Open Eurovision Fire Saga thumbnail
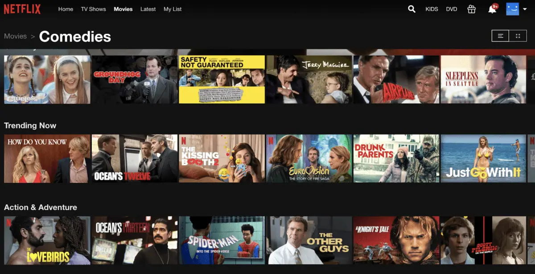This screenshot has height=274, width=535. tap(309, 159)
